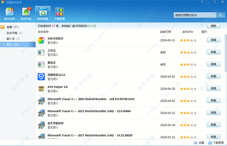Sort by 安装日期 column header
The image size is (227, 146).
pyautogui.click(x=165, y=32)
